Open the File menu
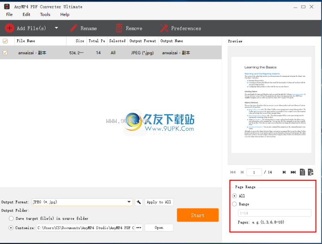The width and height of the screenshot is (322, 244). (9, 14)
